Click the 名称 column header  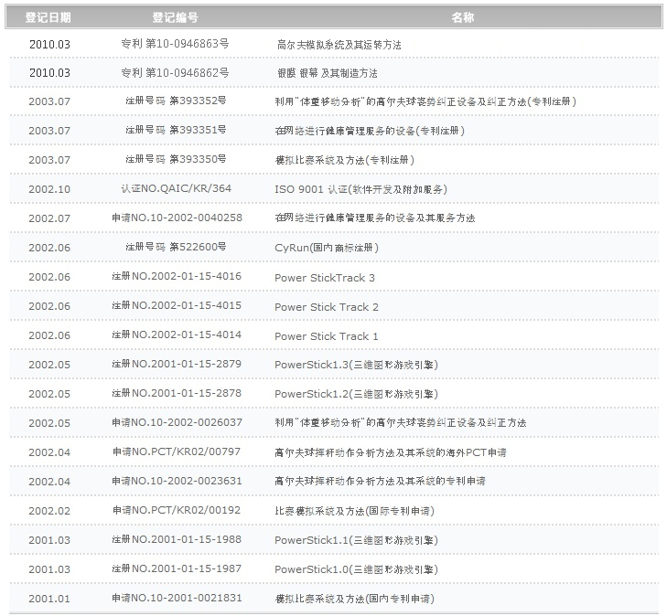click(463, 17)
